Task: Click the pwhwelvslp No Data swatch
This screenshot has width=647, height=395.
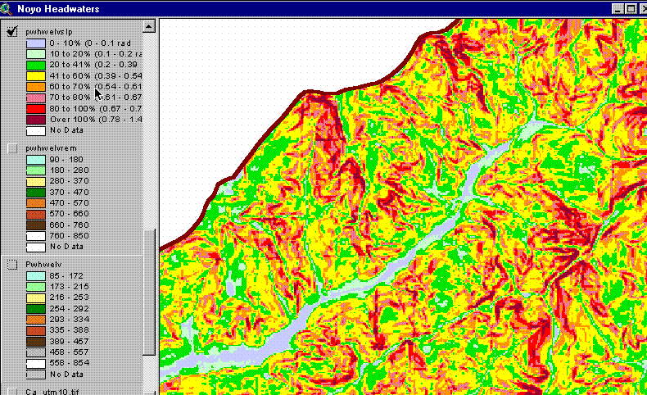Action: 36,130
